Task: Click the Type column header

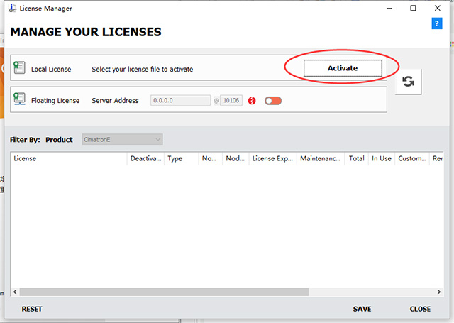Action: pos(182,158)
